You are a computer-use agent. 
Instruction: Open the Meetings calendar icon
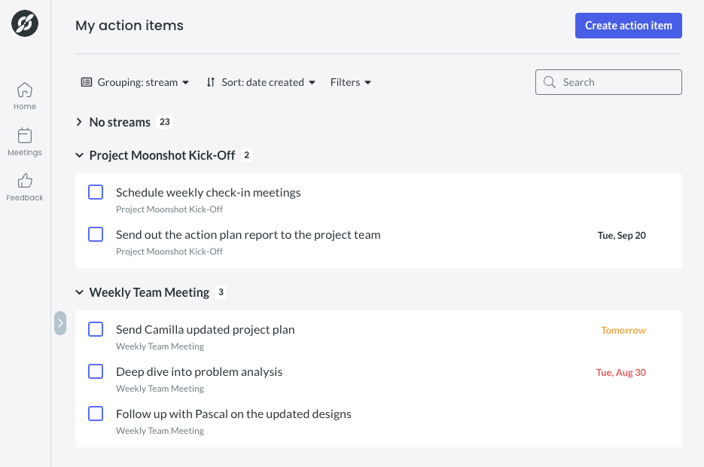25,135
